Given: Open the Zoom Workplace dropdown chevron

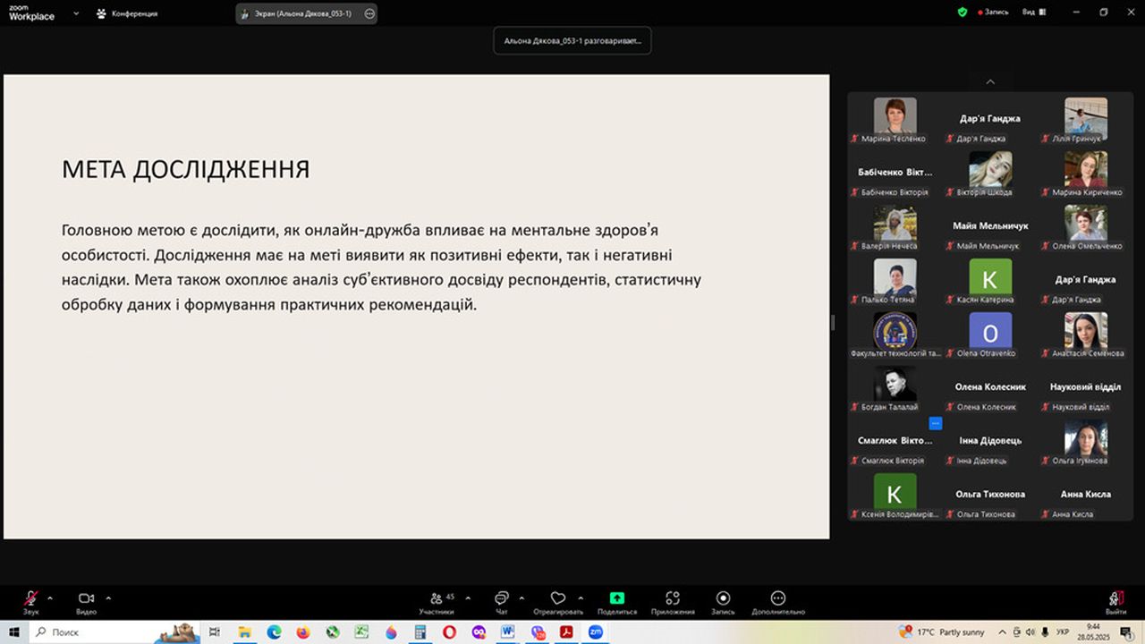Looking at the screenshot, I should pyautogui.click(x=75, y=13).
